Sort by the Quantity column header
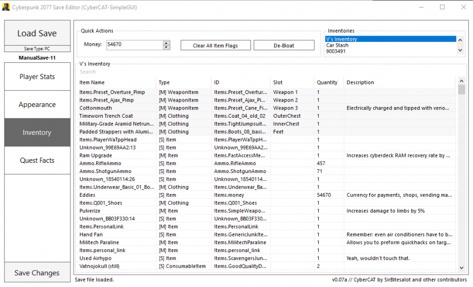 329,82
